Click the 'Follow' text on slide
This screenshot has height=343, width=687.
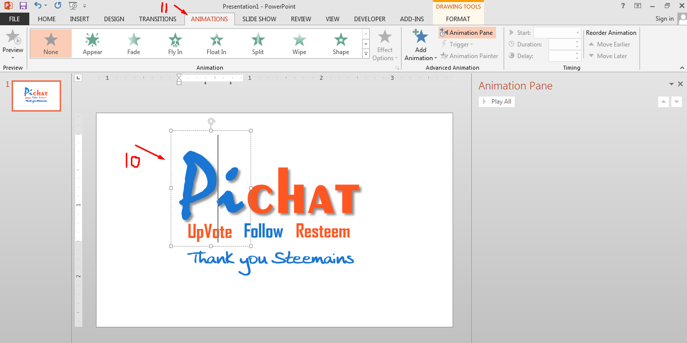point(263,231)
